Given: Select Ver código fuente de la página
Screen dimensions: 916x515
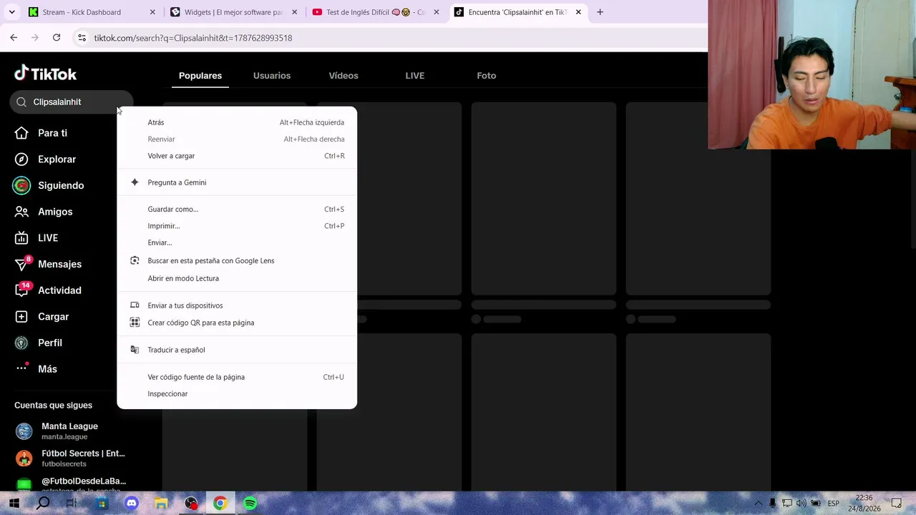Looking at the screenshot, I should (237, 377).
